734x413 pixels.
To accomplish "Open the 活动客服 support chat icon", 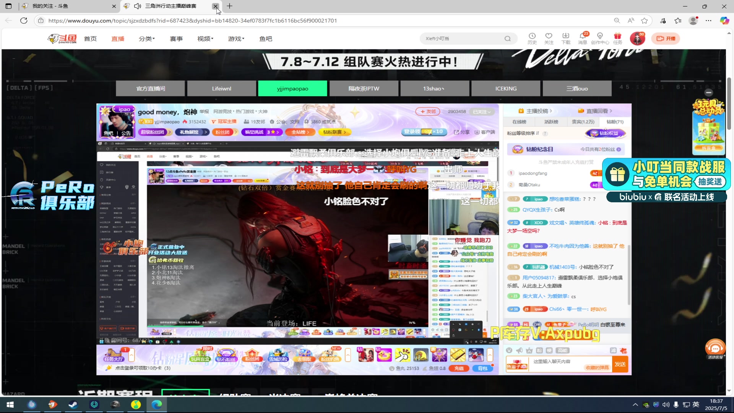I will click(x=715, y=349).
